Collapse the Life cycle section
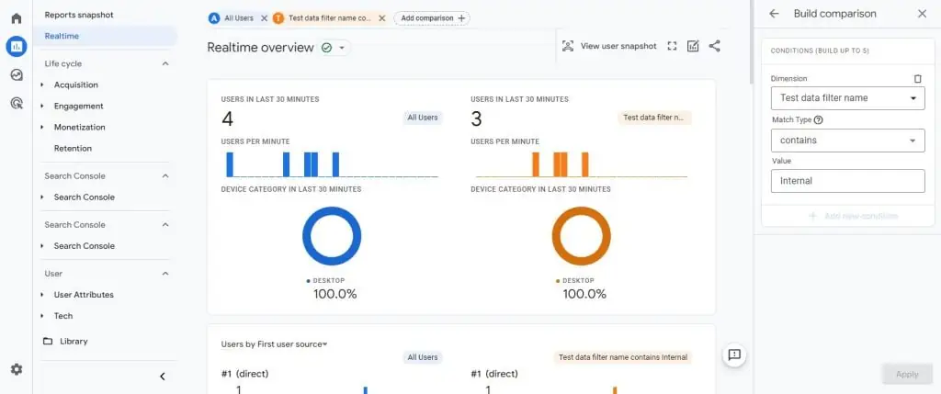The image size is (941, 394). pos(165,63)
